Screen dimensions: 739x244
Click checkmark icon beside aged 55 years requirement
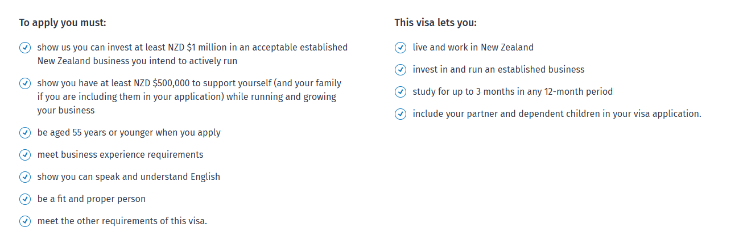pos(25,133)
